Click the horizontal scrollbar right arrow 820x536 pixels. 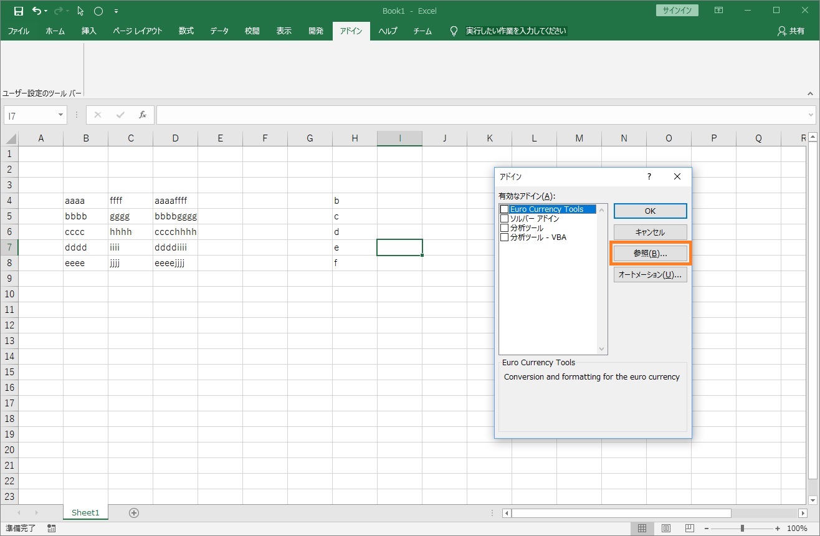click(x=803, y=513)
